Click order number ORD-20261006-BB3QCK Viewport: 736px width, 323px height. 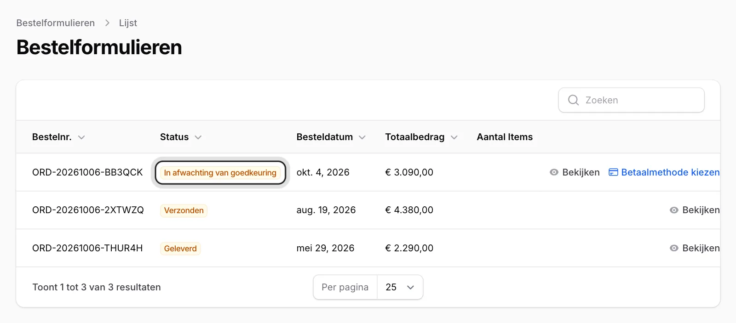click(87, 172)
